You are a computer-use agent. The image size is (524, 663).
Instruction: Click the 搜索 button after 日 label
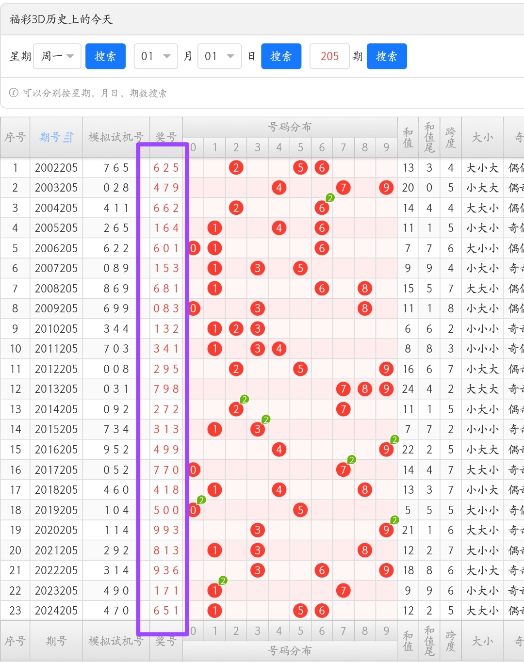281,56
